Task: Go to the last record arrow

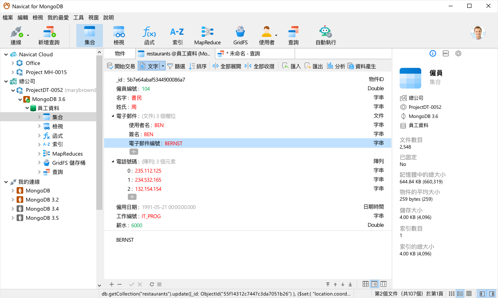Action: tap(350, 284)
